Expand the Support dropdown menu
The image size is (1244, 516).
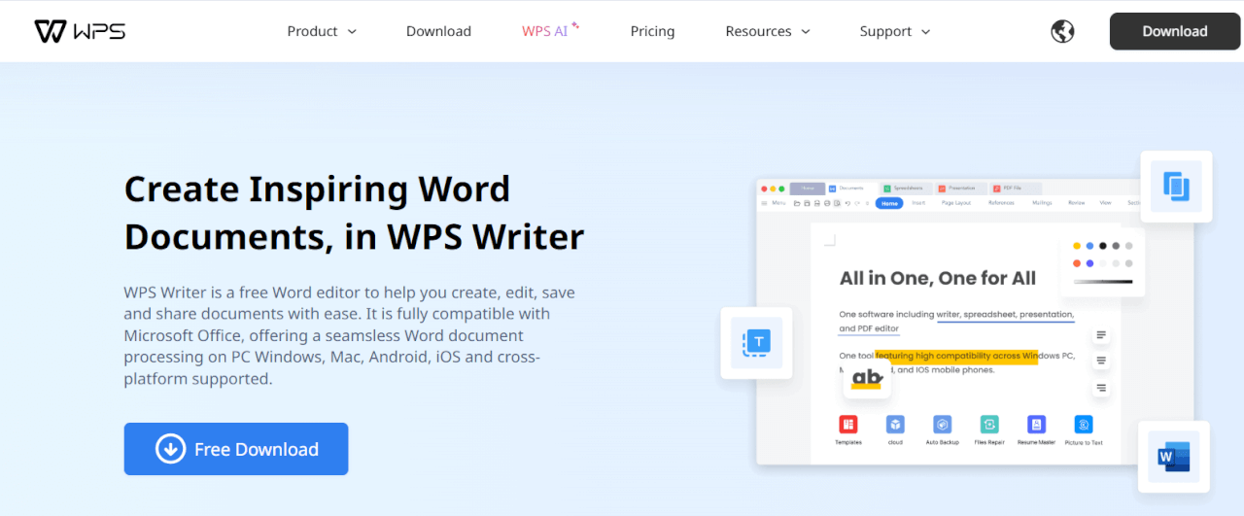point(895,31)
